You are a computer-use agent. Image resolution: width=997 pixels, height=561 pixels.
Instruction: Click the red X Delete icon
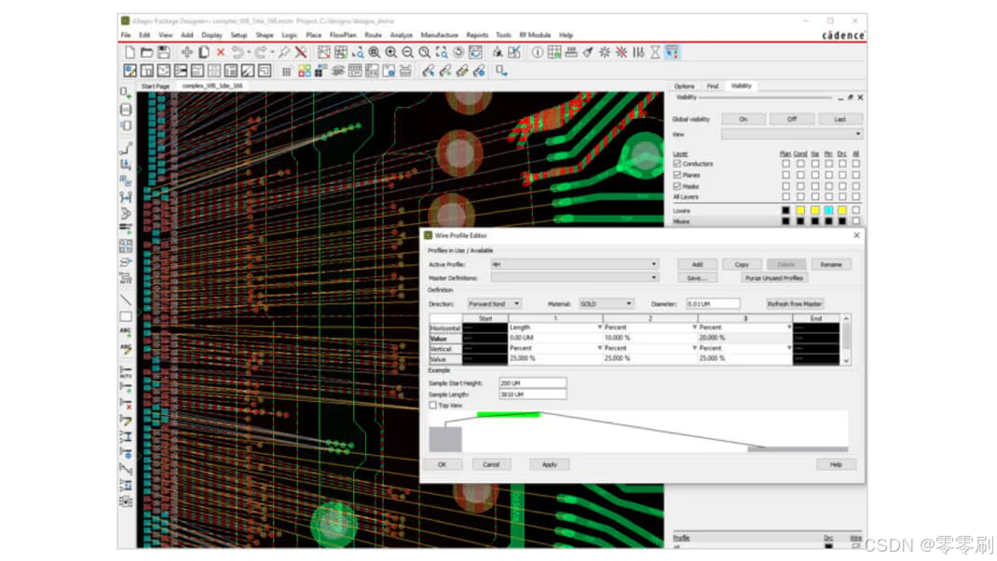221,52
